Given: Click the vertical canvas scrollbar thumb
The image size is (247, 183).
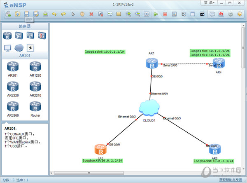Looking at the screenshot, I should click(243, 48).
